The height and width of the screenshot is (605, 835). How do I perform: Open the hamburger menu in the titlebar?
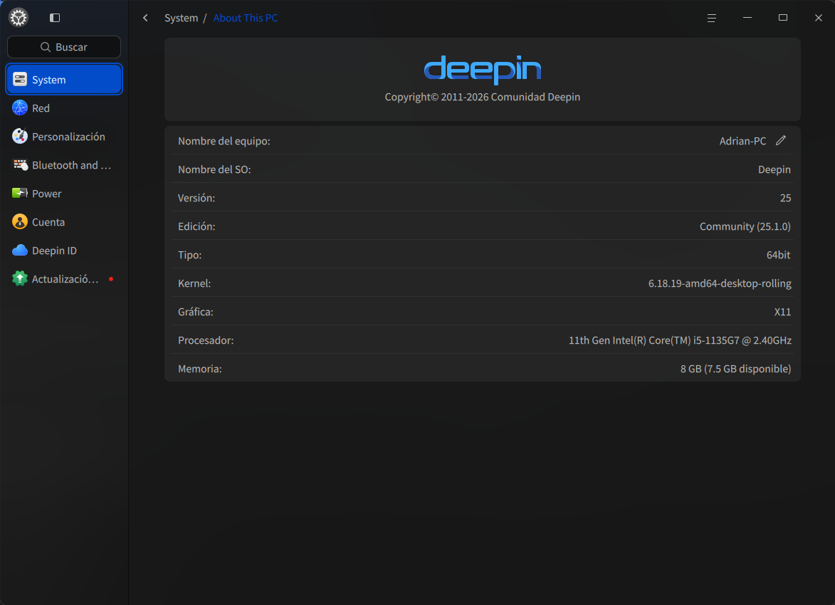711,18
